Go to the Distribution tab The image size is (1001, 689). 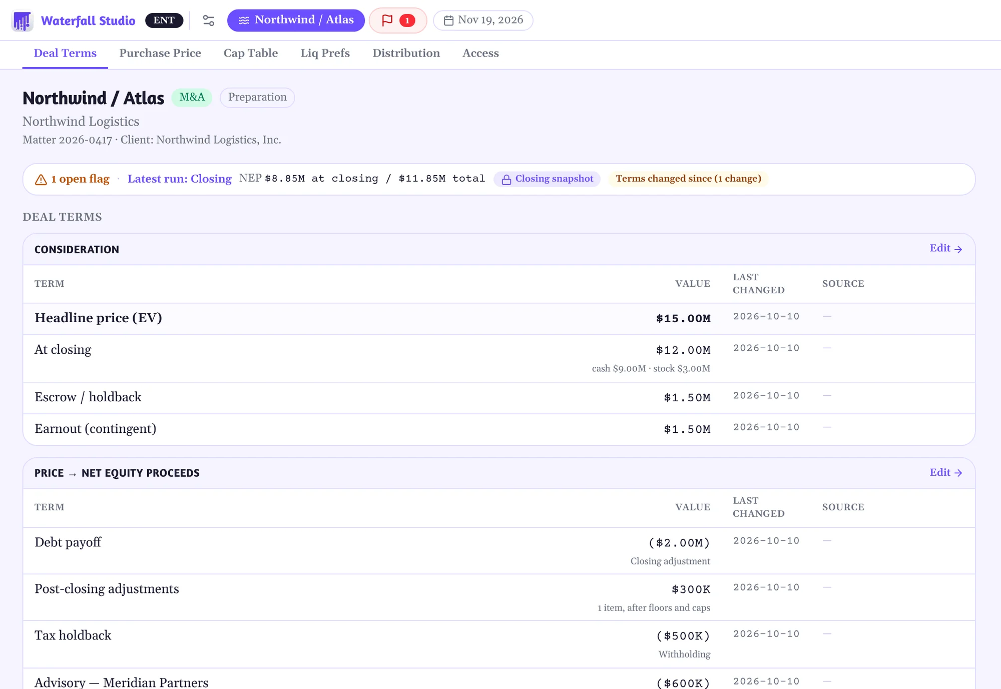point(406,53)
